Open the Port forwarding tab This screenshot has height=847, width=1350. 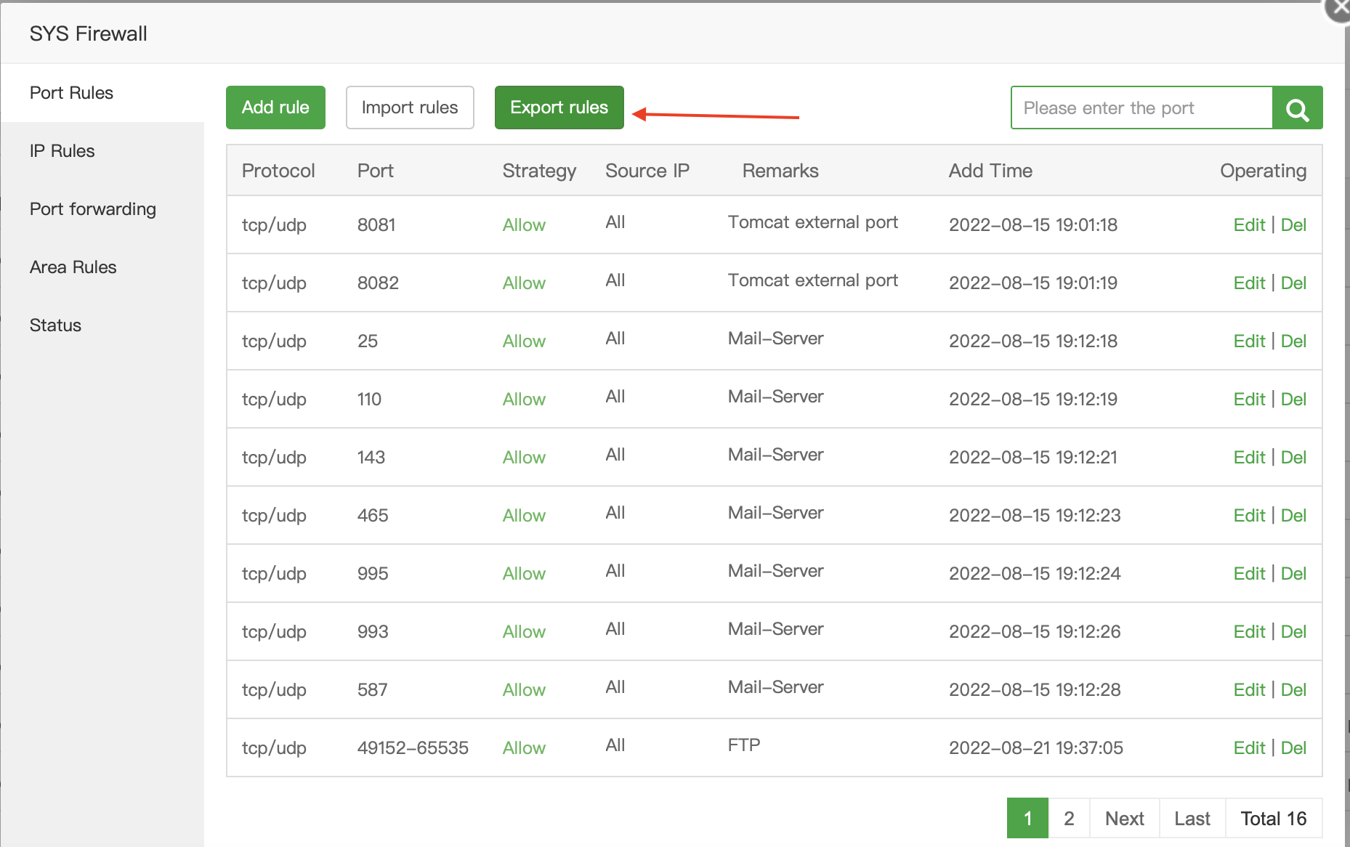pos(93,209)
